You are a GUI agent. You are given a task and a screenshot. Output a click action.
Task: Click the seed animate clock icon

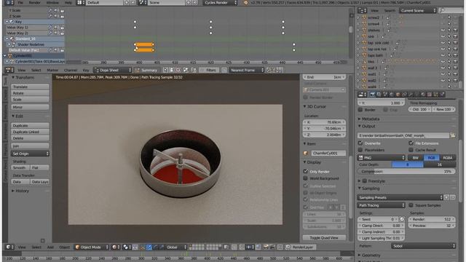point(402,219)
